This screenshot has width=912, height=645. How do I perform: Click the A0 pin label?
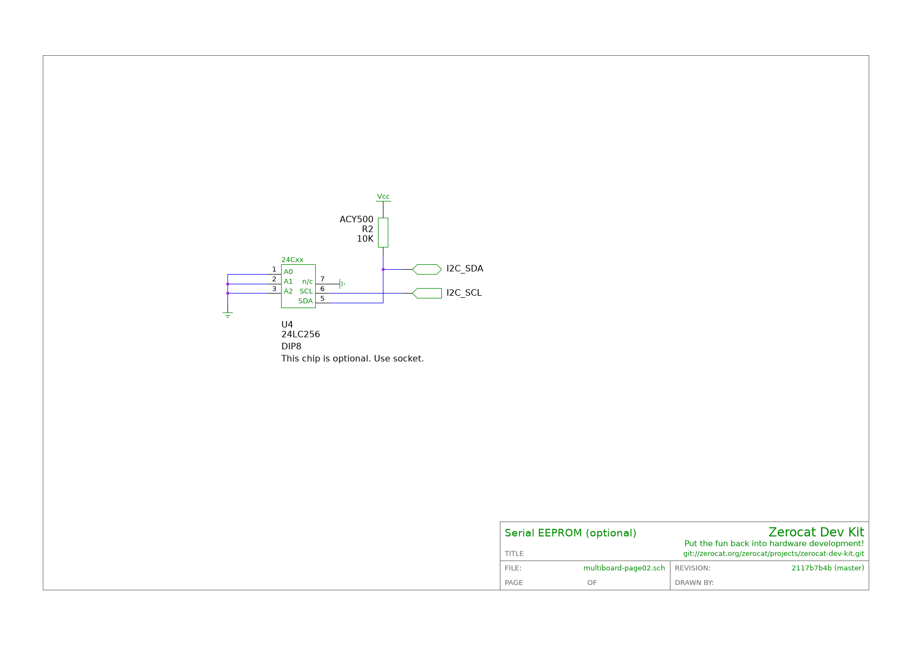288,272
